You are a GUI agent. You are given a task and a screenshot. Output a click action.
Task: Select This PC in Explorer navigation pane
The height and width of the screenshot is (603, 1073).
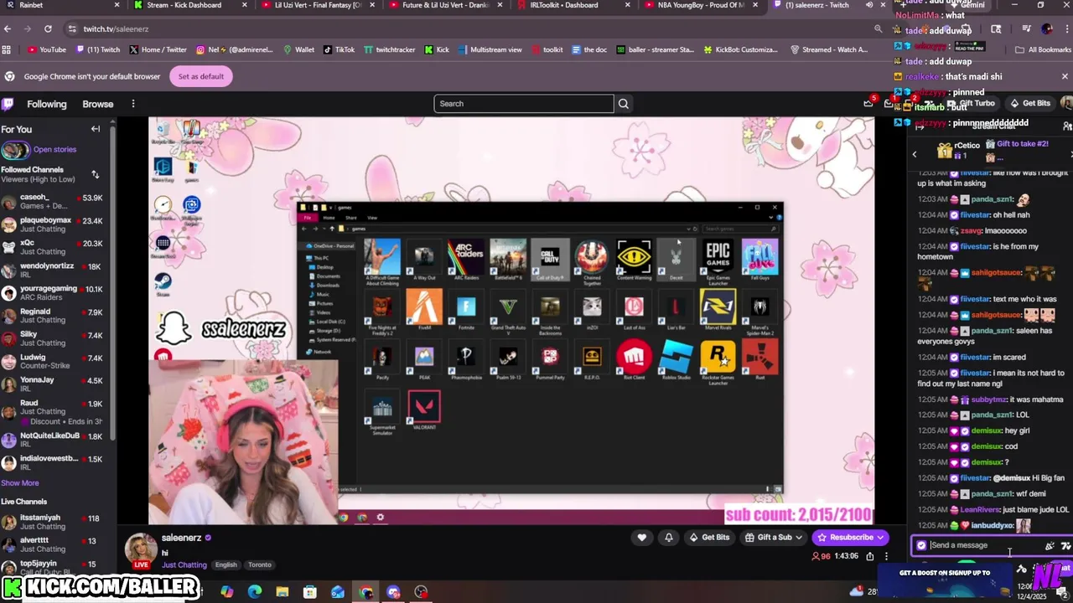pyautogui.click(x=322, y=257)
